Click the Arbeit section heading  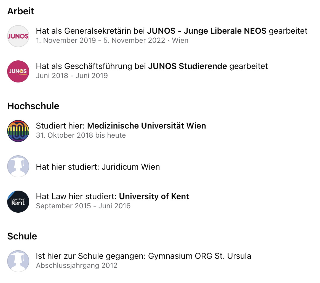(x=21, y=11)
